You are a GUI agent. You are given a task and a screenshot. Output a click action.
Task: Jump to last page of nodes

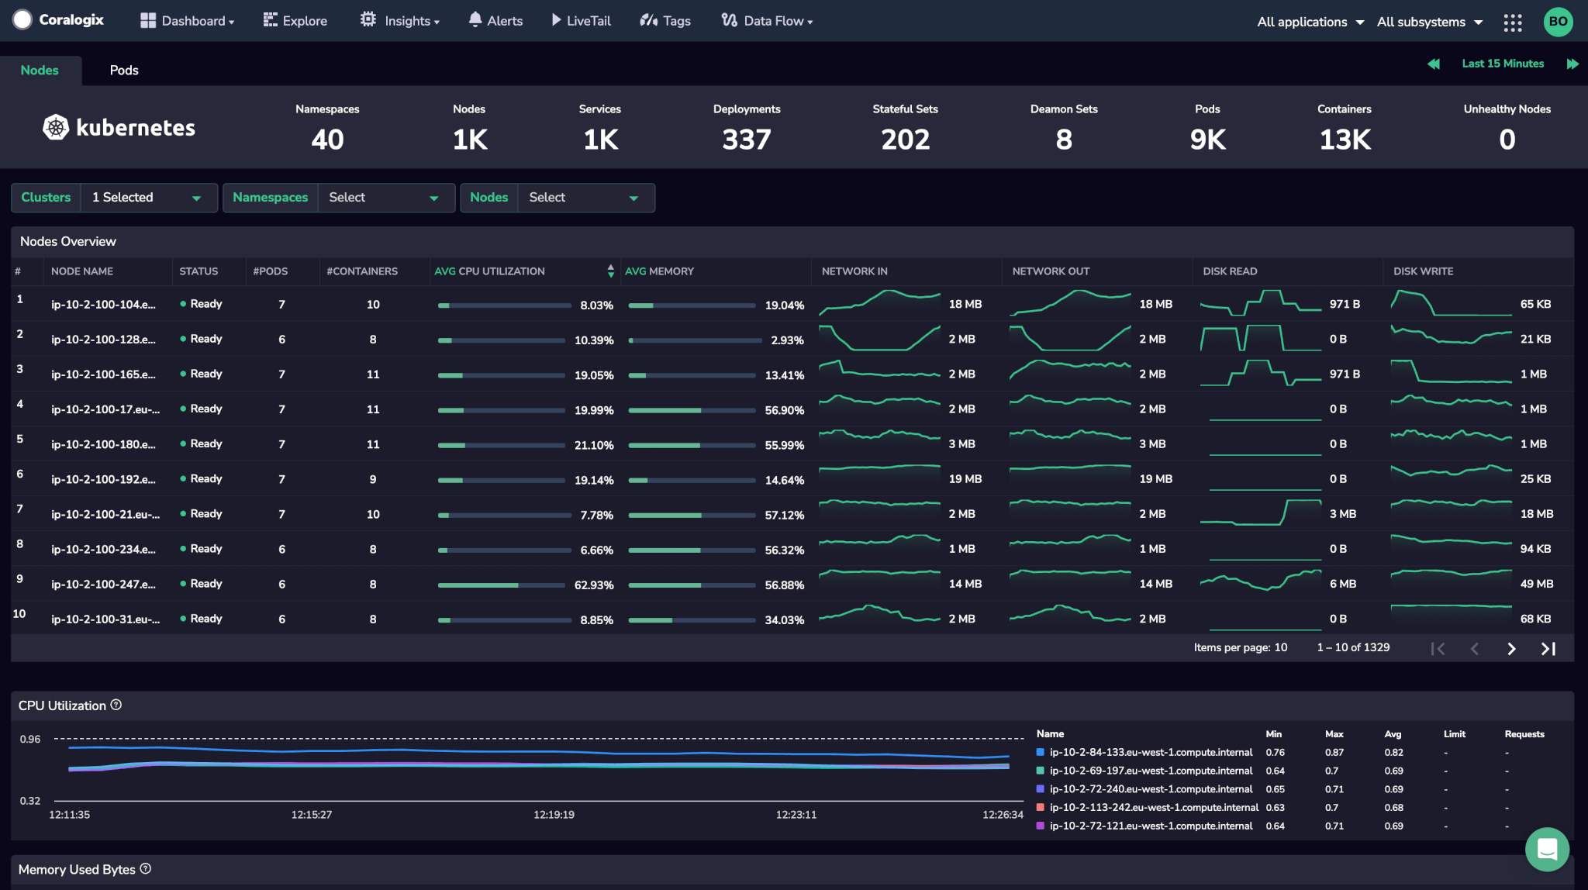coord(1548,648)
